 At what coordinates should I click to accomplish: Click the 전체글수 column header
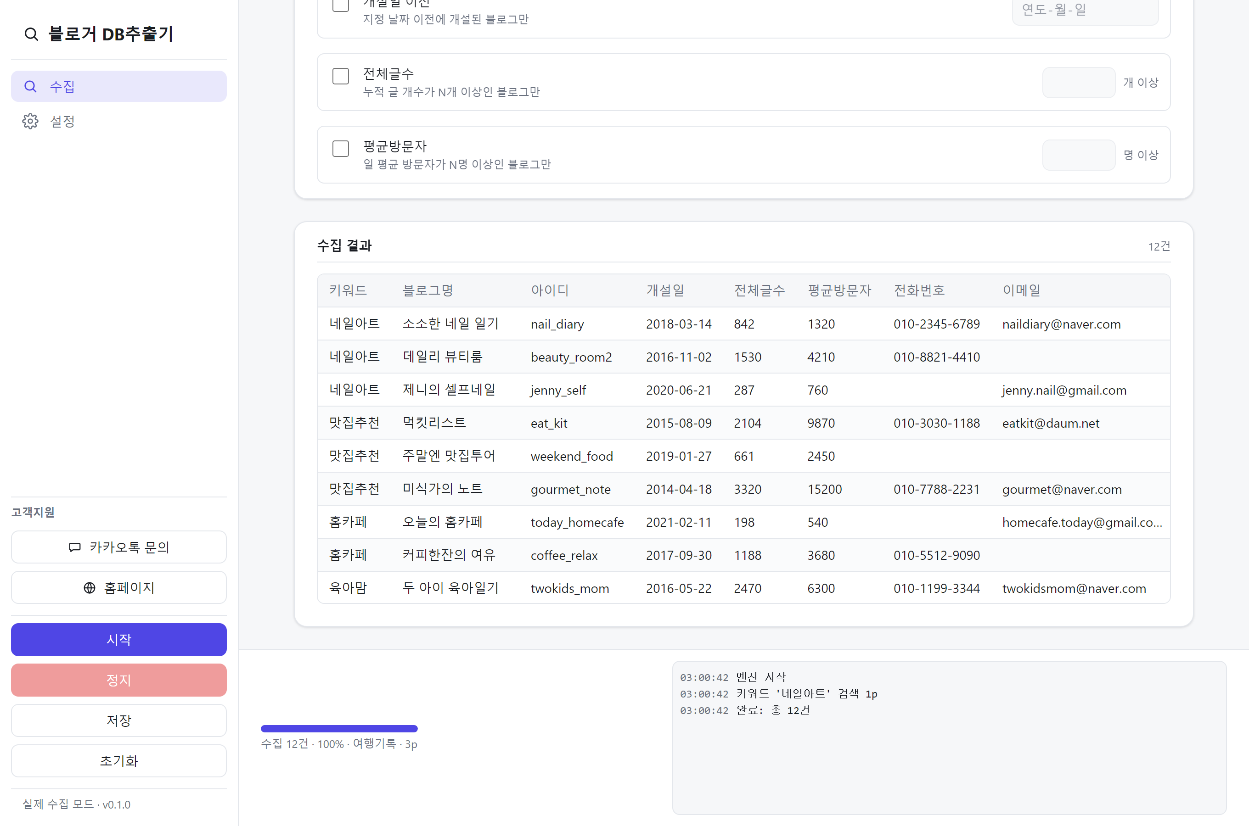[x=760, y=290]
